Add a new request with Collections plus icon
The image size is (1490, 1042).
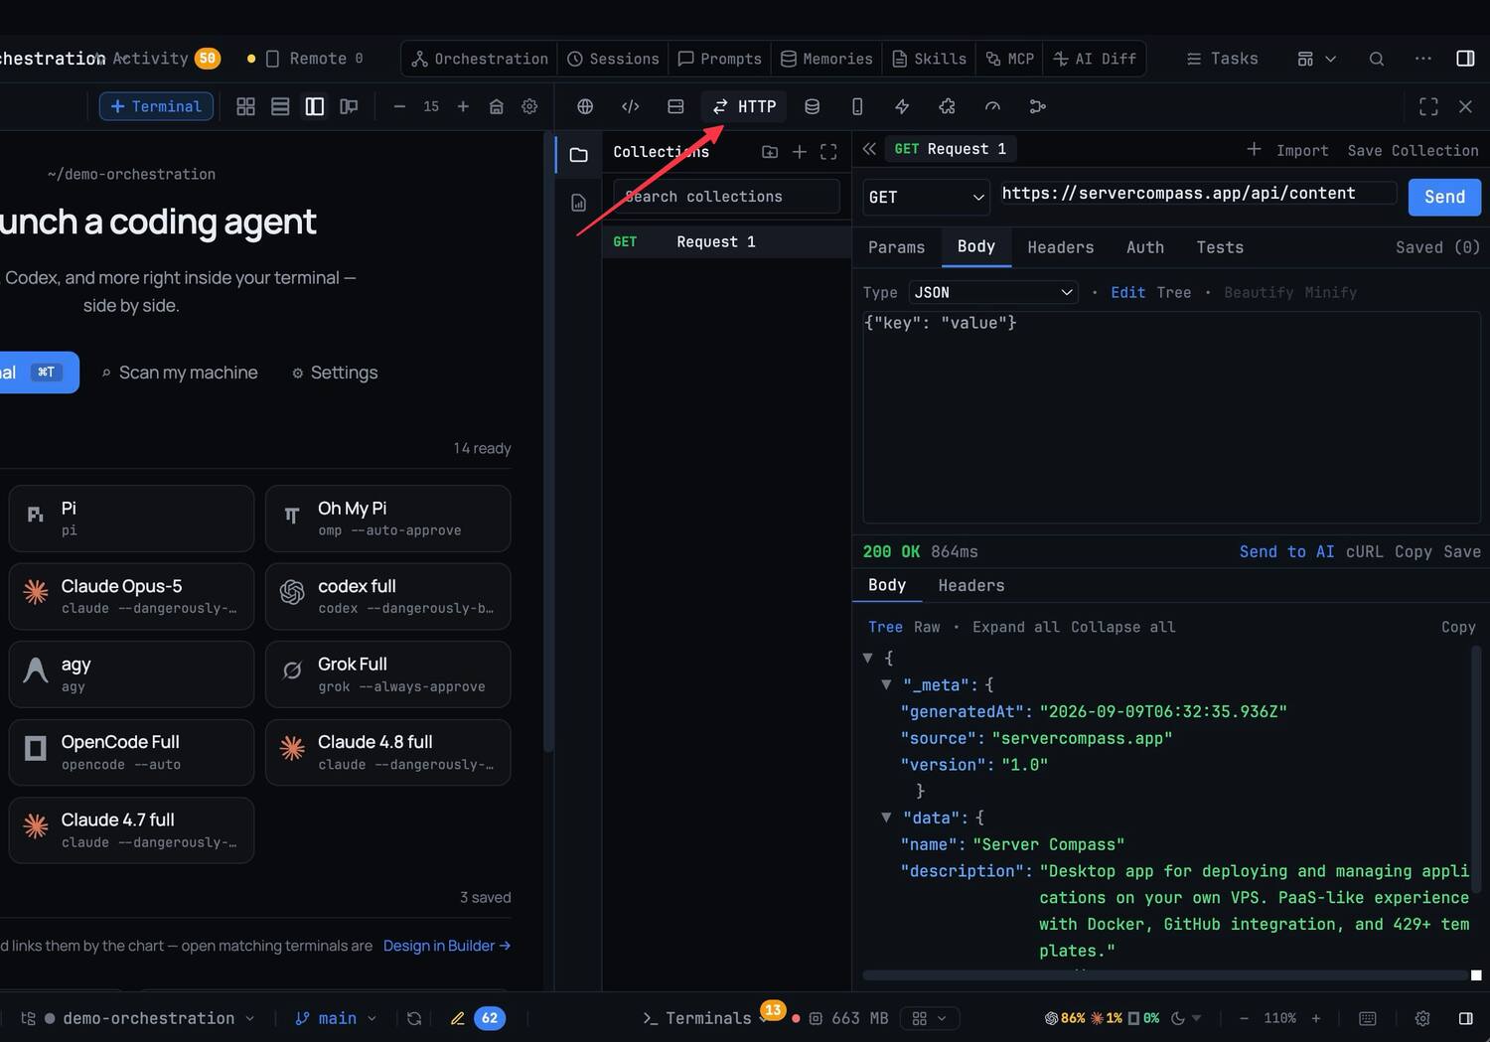(x=800, y=152)
